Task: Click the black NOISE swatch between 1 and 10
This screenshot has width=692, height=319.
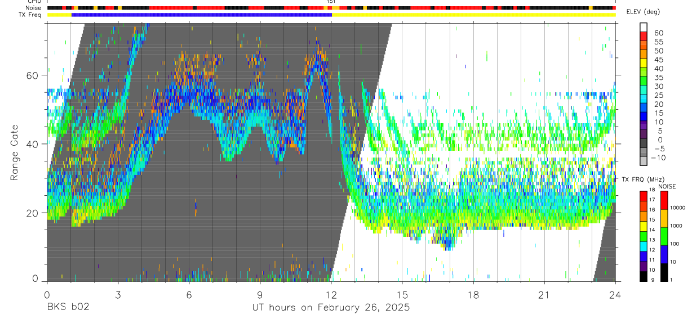Action: coord(664,272)
